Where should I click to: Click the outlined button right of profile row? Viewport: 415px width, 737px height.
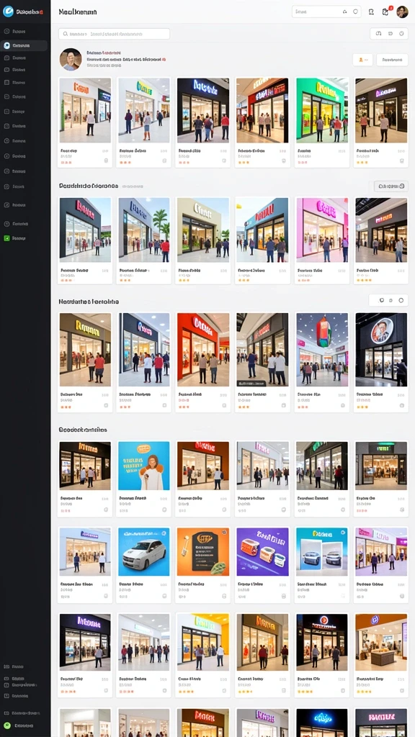coord(393,60)
